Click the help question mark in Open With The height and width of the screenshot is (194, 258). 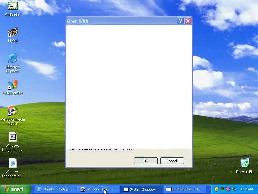point(180,21)
